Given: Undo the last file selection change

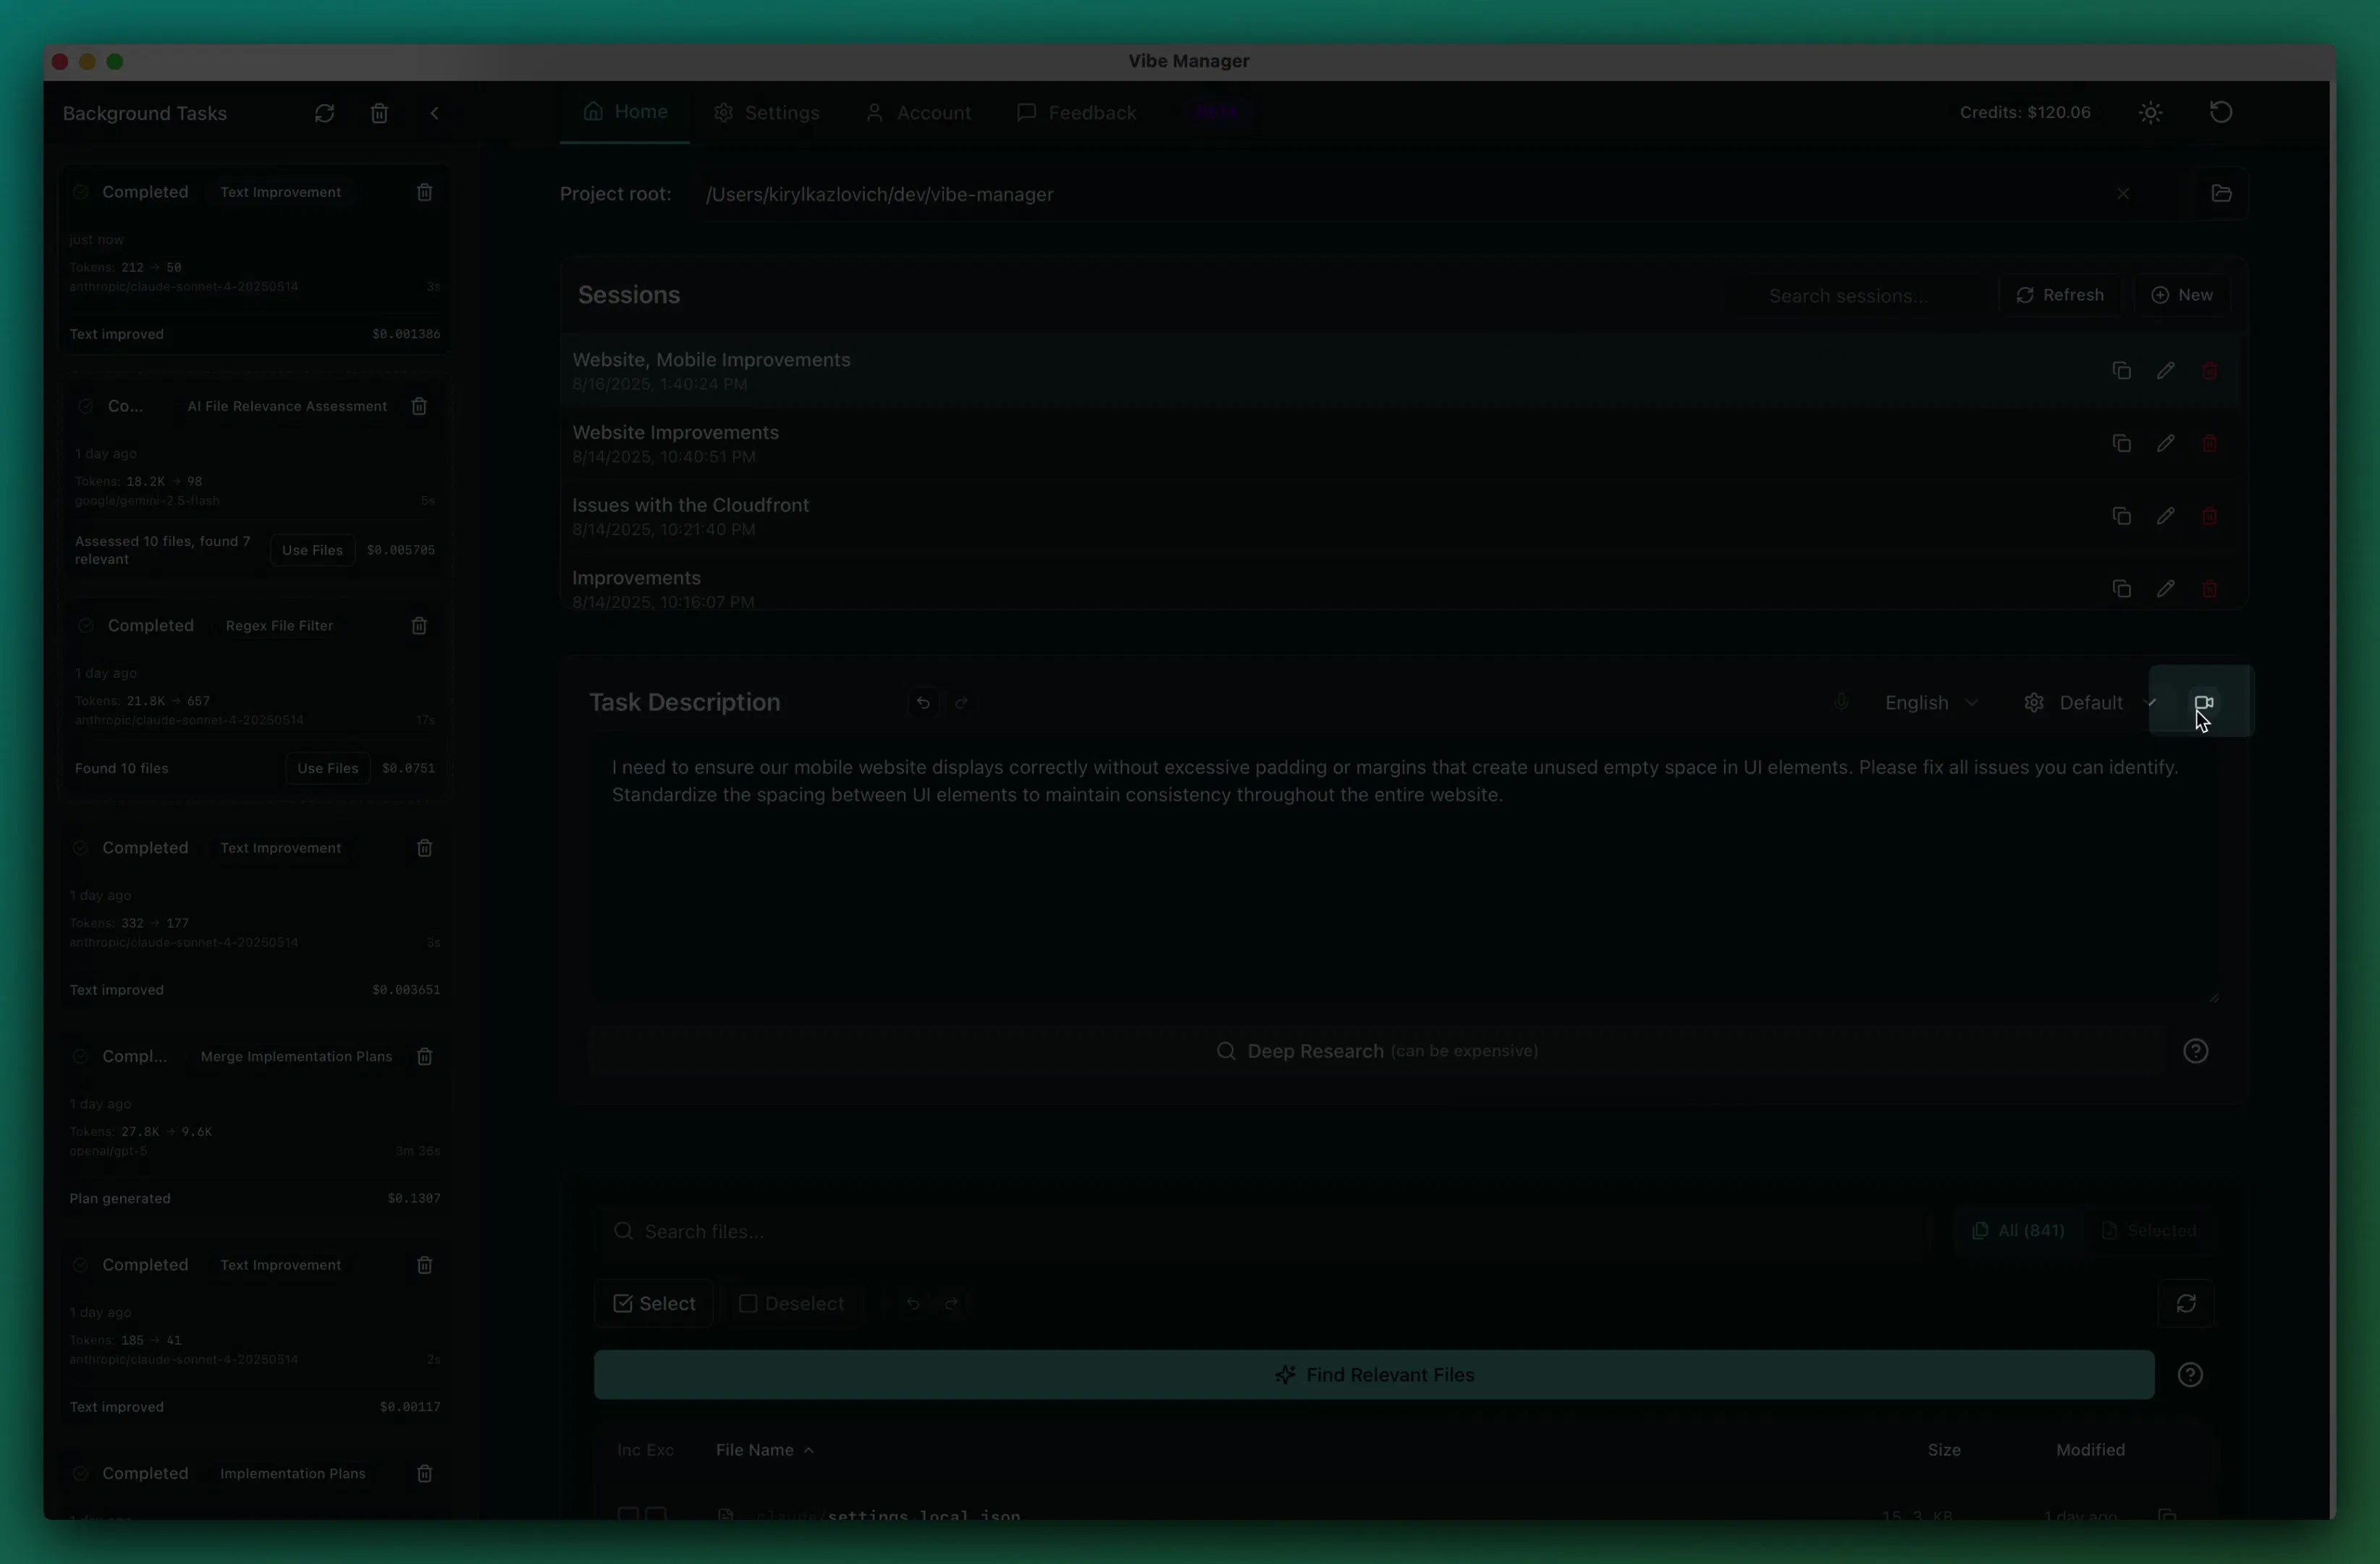Looking at the screenshot, I should click(x=912, y=1304).
